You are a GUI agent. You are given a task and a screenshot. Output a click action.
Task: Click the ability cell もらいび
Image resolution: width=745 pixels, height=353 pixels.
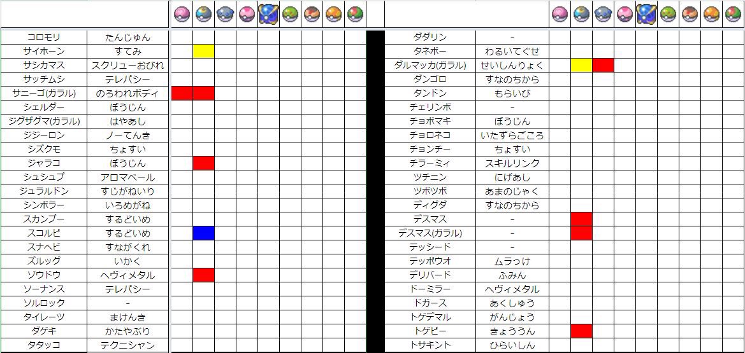pos(512,93)
